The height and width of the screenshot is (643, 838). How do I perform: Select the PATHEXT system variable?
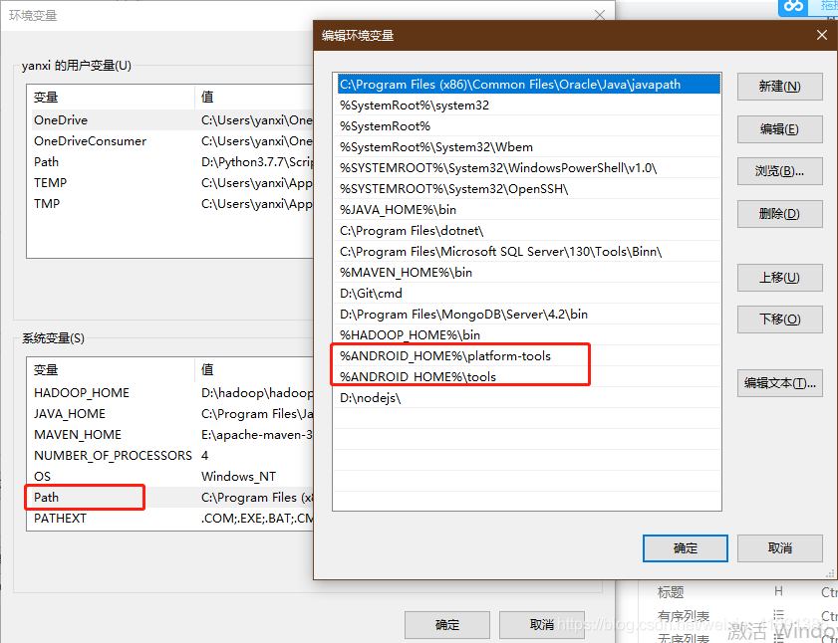pyautogui.click(x=170, y=518)
